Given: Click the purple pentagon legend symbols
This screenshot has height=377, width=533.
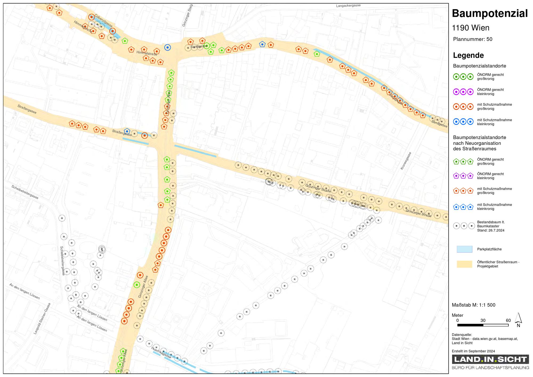Looking at the screenshot, I should click(463, 176).
